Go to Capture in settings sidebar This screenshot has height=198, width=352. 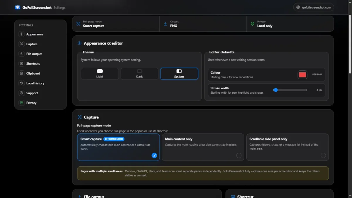40,44
